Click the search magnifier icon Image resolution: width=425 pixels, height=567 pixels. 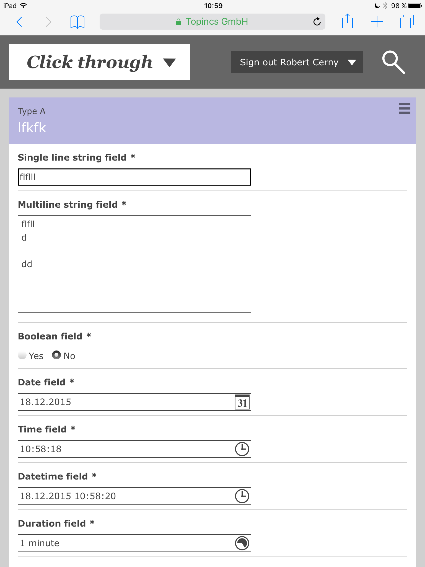click(x=393, y=62)
